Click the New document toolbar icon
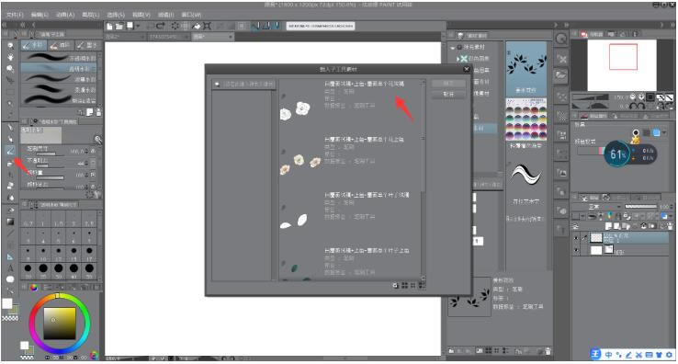 coord(110,27)
